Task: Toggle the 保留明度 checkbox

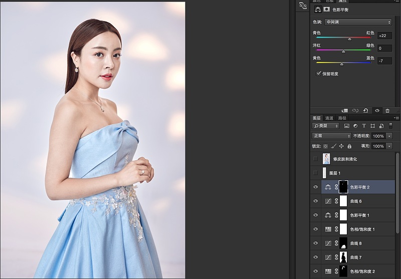Action: pyautogui.click(x=318, y=74)
